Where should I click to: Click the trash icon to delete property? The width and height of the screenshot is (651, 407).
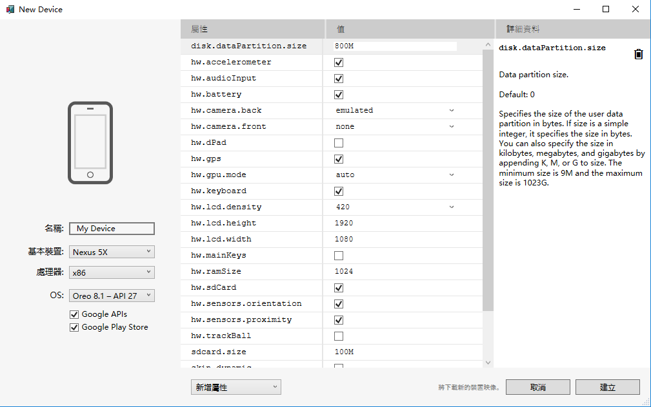point(638,55)
